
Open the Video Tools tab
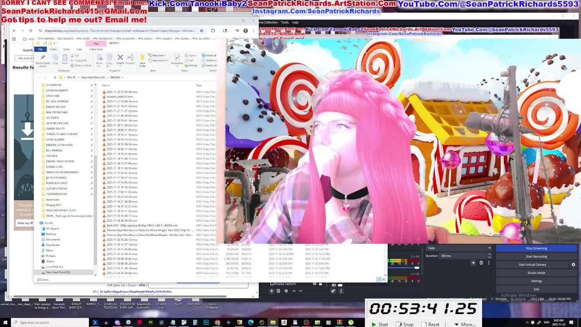pos(96,49)
